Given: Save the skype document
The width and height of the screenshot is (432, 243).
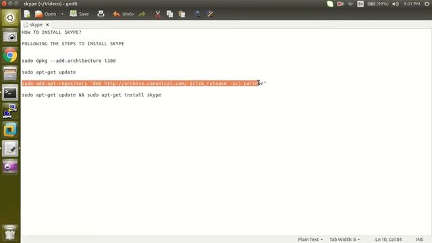Looking at the screenshot, I should tap(80, 13).
